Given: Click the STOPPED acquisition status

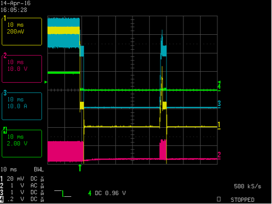Looking at the screenshot, I should 242,199.
